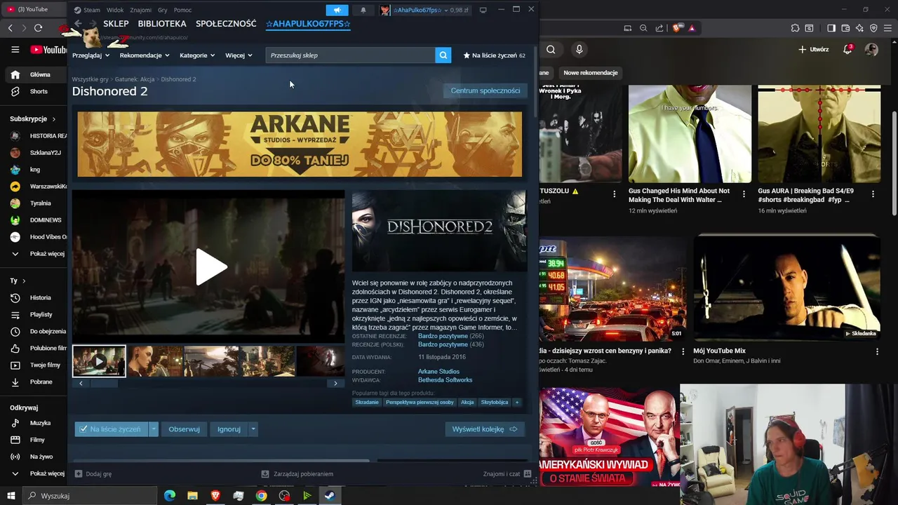Expand the Przeglądaj store menu
This screenshot has height=505, width=898.
pos(91,55)
